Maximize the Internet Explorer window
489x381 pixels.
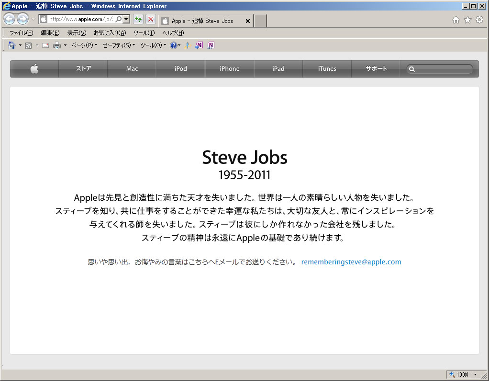click(x=473, y=6)
